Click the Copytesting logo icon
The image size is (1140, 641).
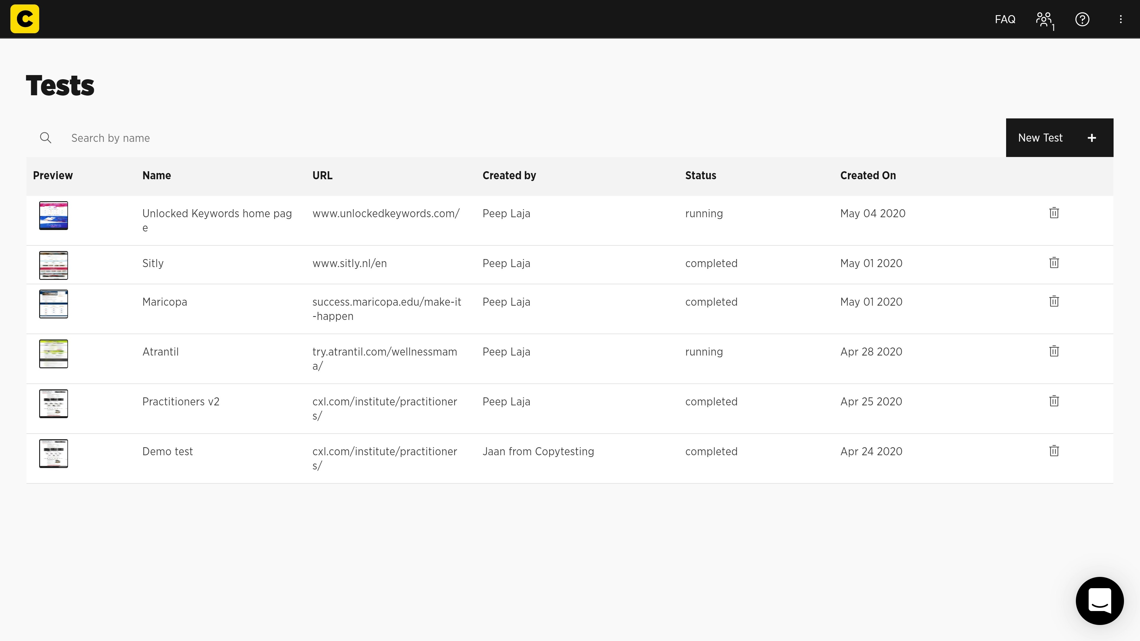[24, 19]
